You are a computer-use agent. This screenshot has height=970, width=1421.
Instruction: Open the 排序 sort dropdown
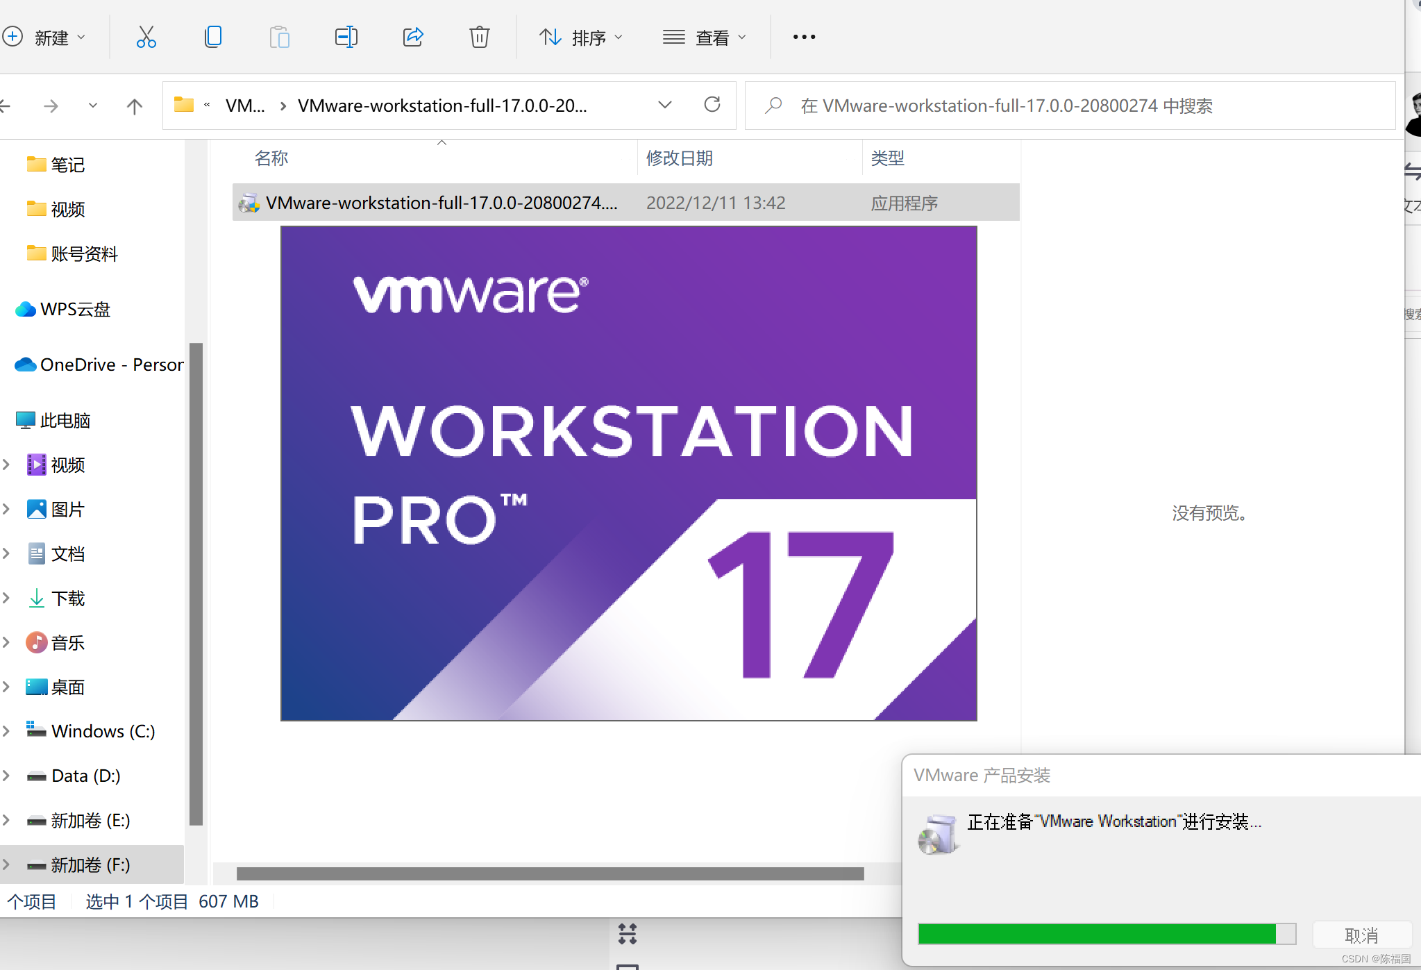point(581,37)
